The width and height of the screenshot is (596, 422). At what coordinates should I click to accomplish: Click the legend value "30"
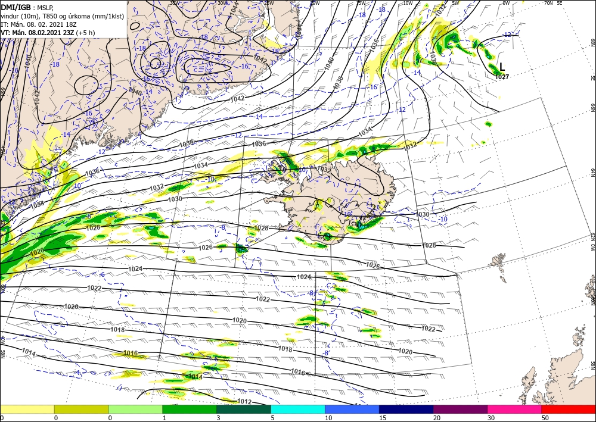coord(491,418)
